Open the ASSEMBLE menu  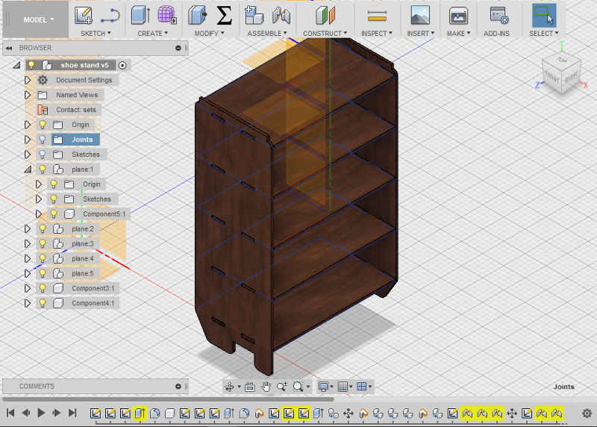[x=267, y=34]
